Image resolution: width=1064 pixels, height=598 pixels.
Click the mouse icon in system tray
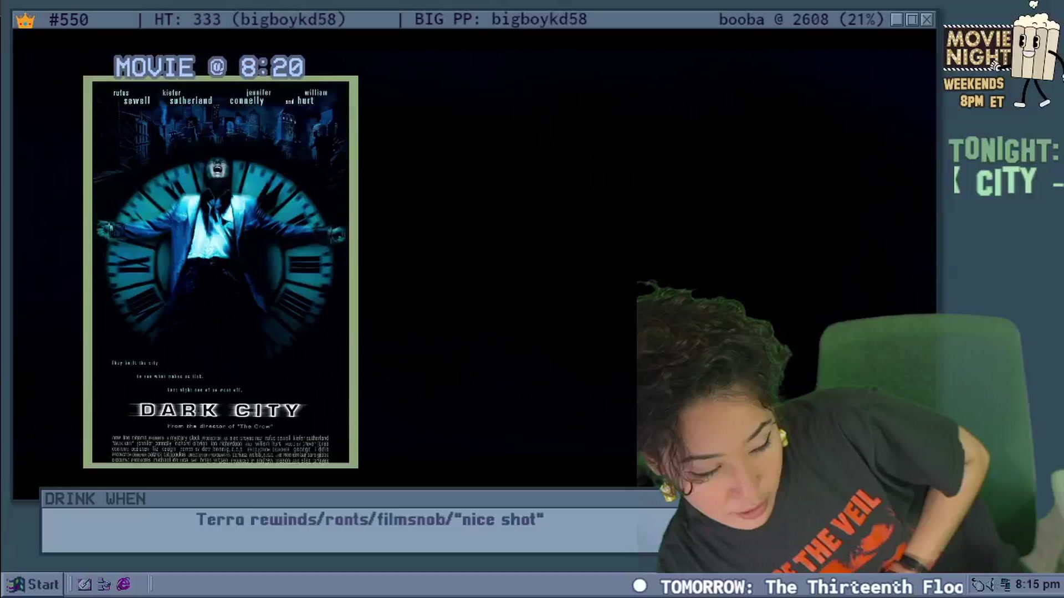[x=978, y=585]
